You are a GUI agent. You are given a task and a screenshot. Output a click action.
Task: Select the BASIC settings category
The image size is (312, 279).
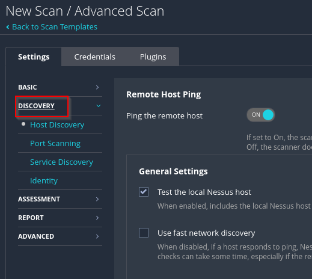28,87
